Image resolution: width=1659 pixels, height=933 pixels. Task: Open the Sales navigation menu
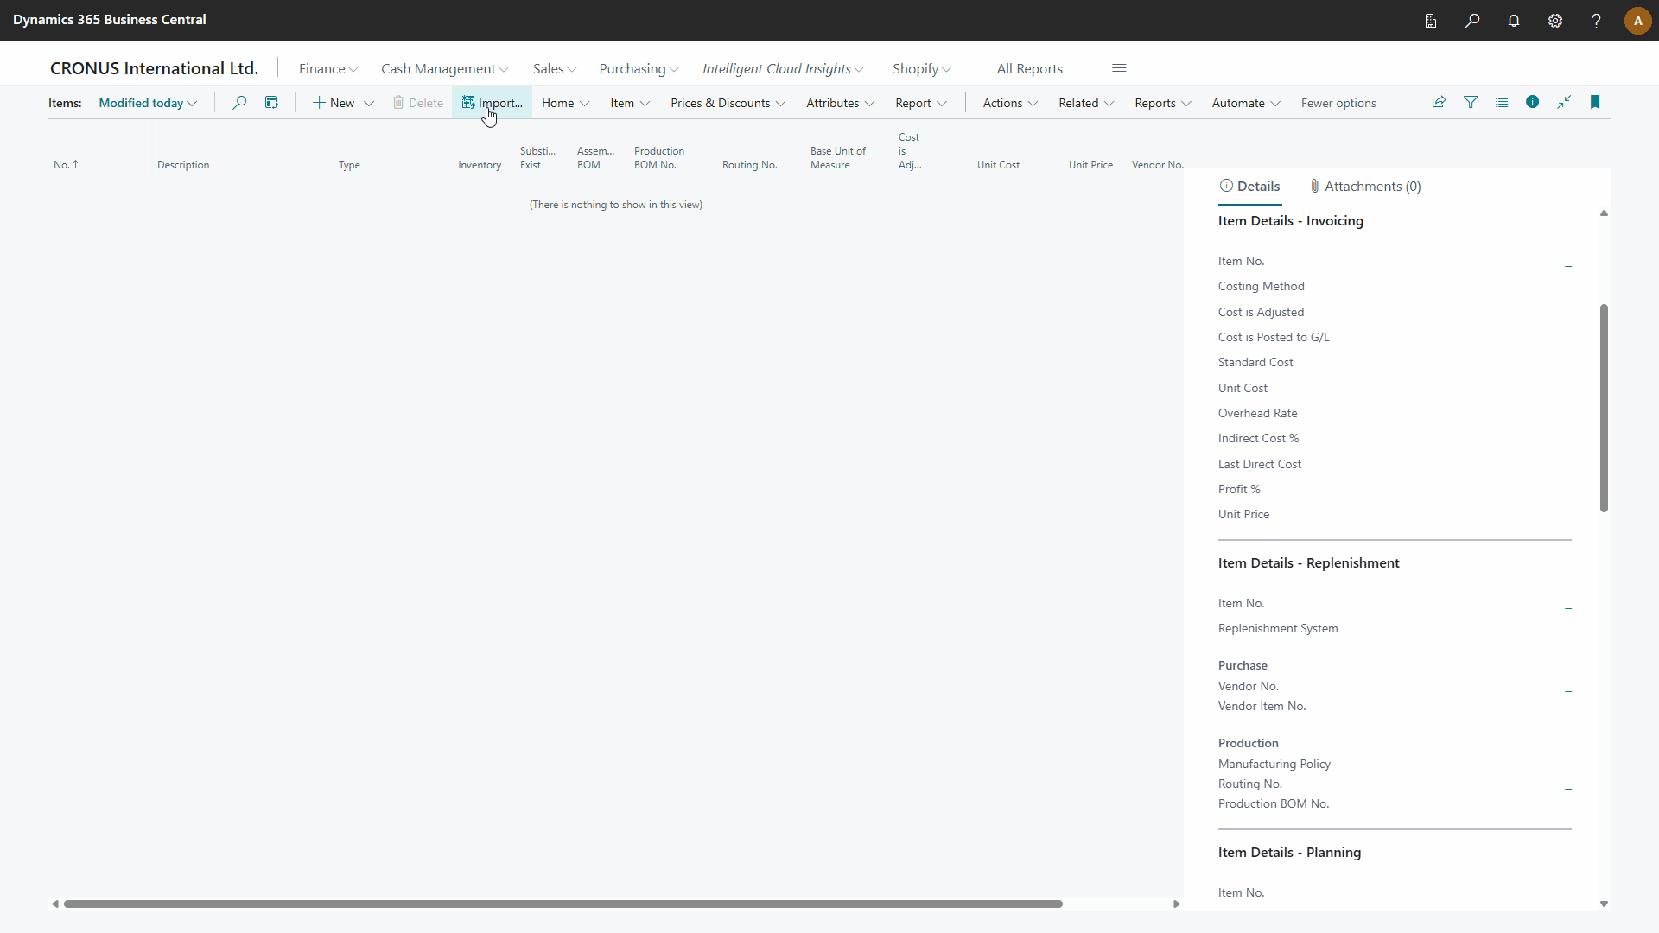555,68
